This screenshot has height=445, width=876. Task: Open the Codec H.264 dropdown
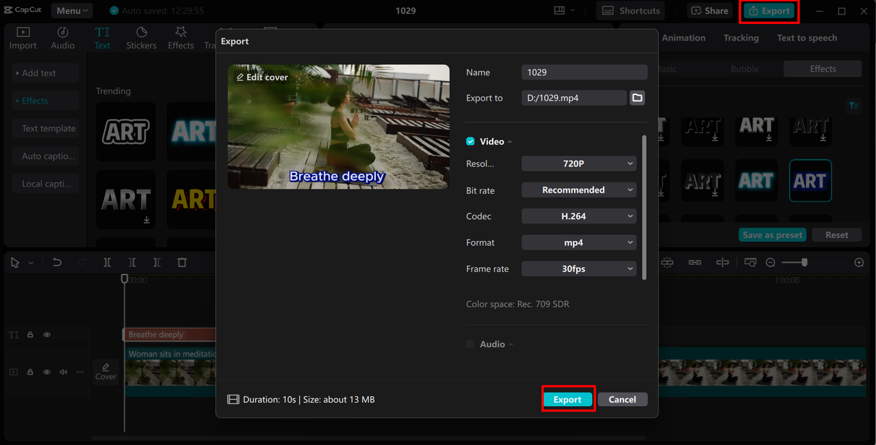coord(579,216)
